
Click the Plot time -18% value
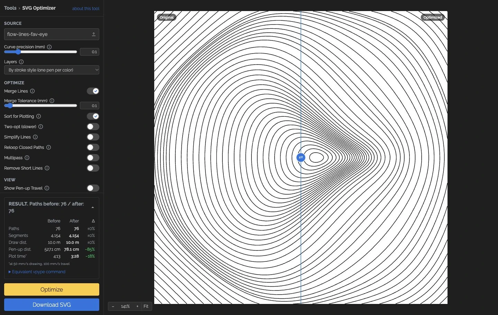pos(90,256)
